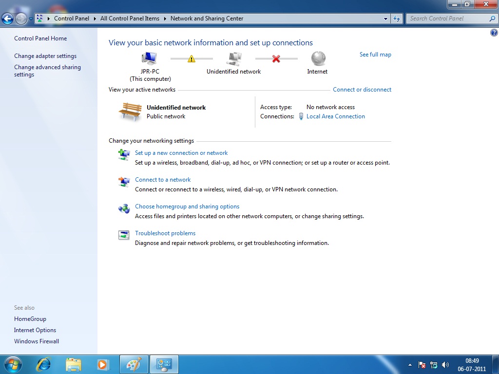The width and height of the screenshot is (499, 374).
Task: Click 'No network access' text
Action: pyautogui.click(x=331, y=107)
